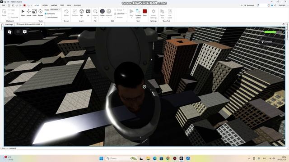The height and width of the screenshot is (162, 289).
Task: Click the red stop icon in quick access bar
Action: pyautogui.click(x=24, y=5)
